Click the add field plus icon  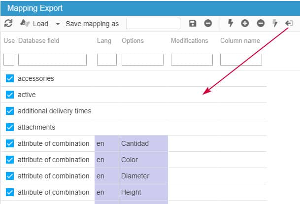click(x=245, y=23)
